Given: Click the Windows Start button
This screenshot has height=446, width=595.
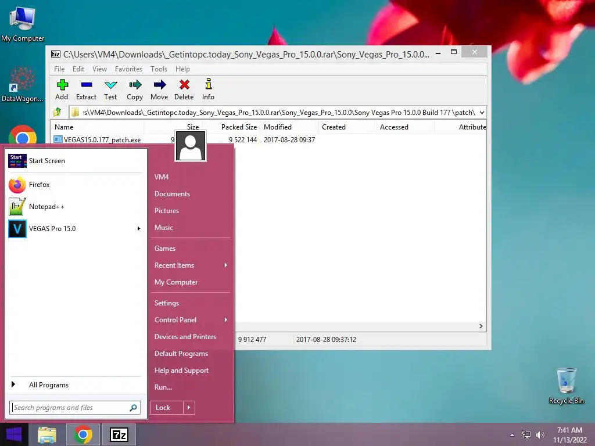Looking at the screenshot, I should pos(14,434).
